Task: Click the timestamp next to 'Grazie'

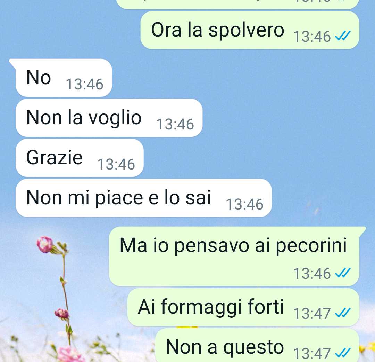Action: 116,164
